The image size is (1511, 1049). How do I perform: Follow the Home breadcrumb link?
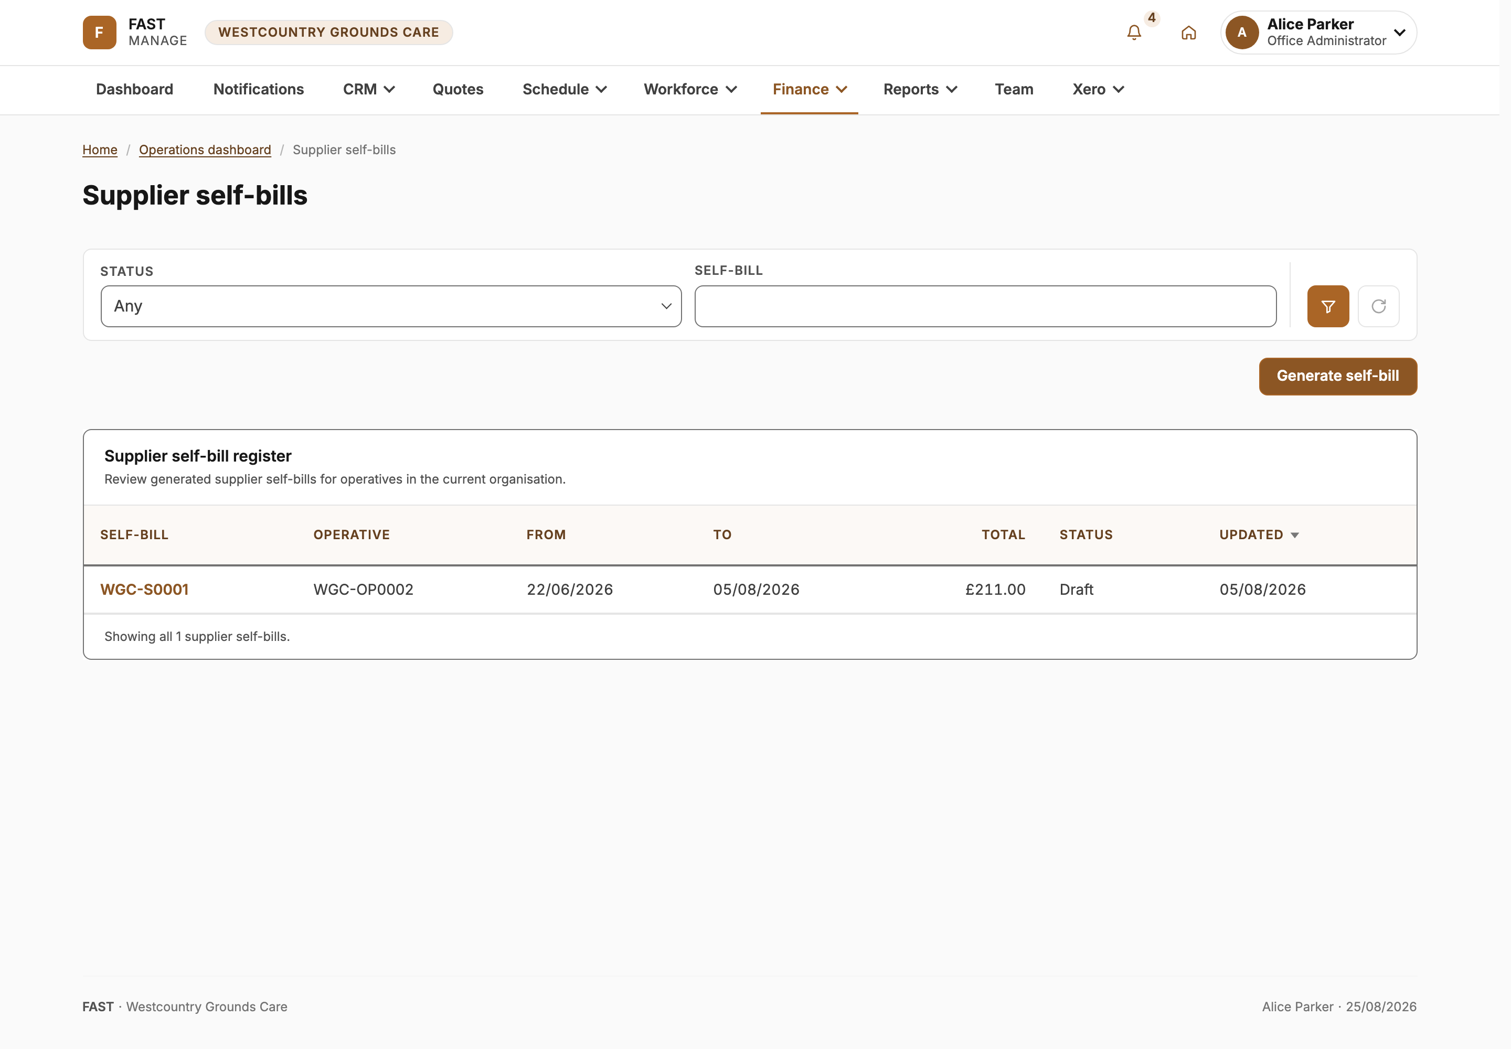[x=100, y=150]
